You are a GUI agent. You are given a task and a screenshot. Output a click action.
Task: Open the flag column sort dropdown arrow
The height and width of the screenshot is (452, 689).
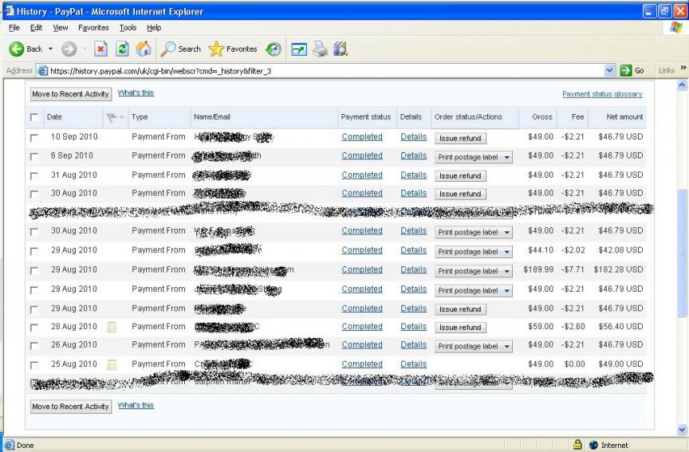(x=121, y=117)
